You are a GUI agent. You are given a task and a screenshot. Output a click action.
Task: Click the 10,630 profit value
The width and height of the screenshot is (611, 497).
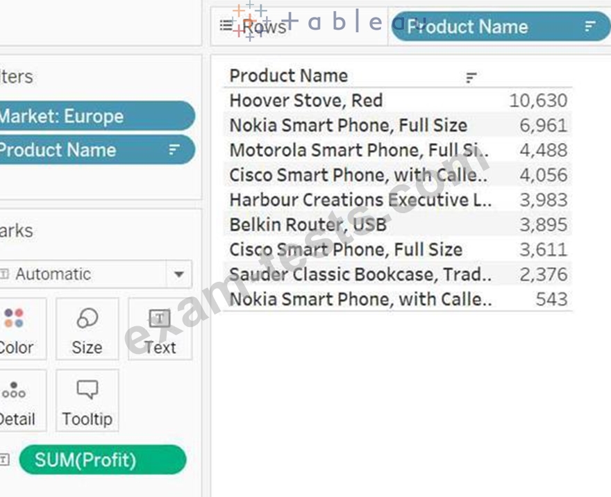coord(538,100)
